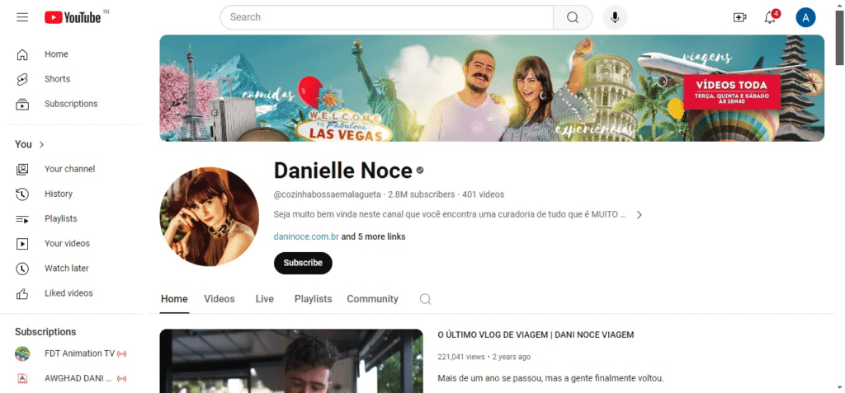Screen dimensions: 845x393
Task: Start voice search with microphone
Action: pos(614,17)
